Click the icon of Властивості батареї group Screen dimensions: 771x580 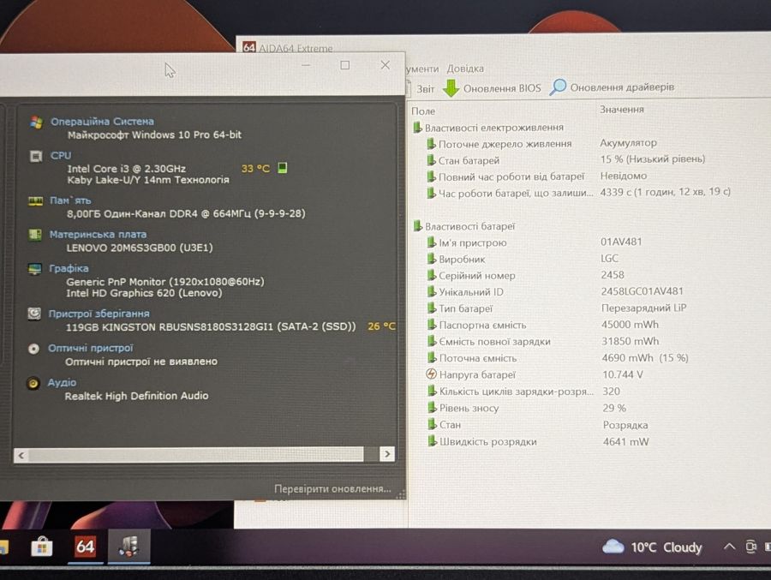pos(417,226)
